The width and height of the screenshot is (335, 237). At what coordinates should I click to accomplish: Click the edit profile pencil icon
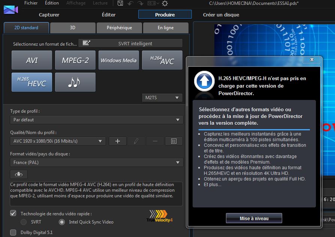(136, 141)
